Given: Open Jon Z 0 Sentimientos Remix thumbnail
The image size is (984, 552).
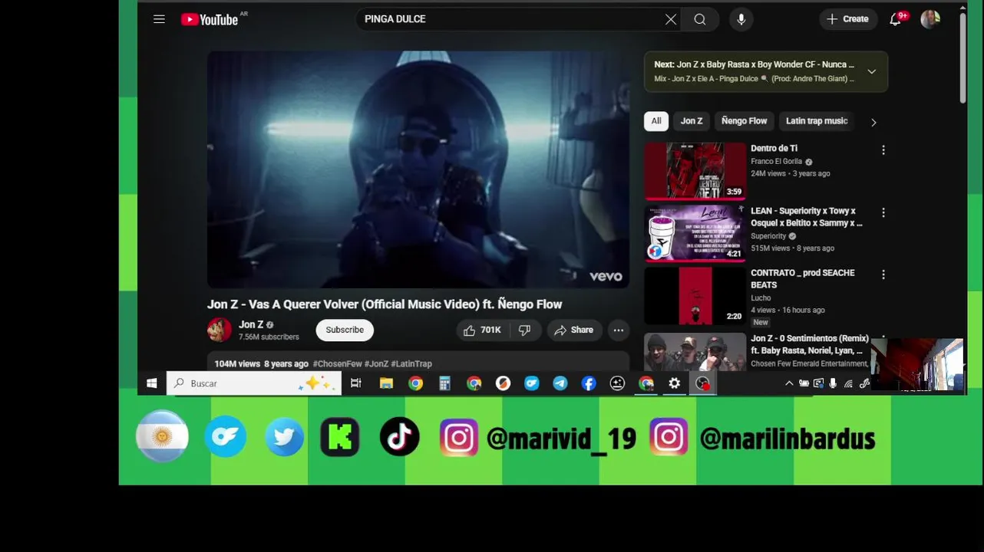Looking at the screenshot, I should pos(695,352).
